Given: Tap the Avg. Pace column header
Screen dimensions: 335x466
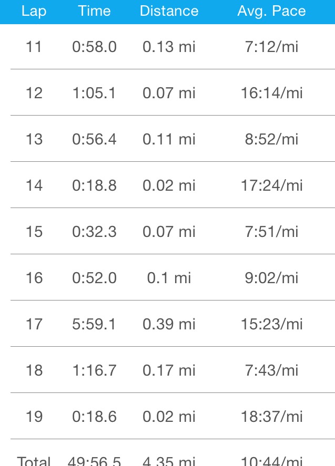Looking at the screenshot, I should pyautogui.click(x=271, y=11).
